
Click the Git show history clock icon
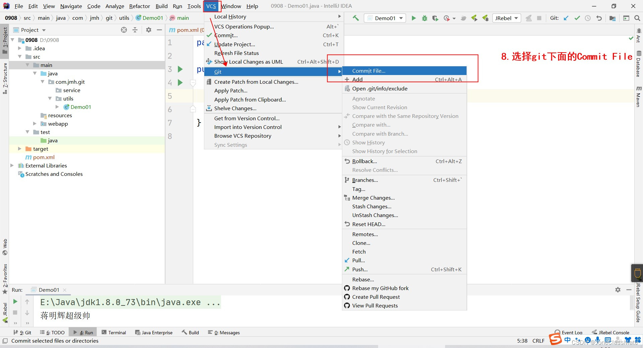[588, 18]
